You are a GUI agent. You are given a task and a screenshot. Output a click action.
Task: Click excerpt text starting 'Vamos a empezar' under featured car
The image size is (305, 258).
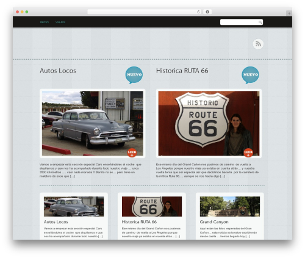click(x=90, y=170)
